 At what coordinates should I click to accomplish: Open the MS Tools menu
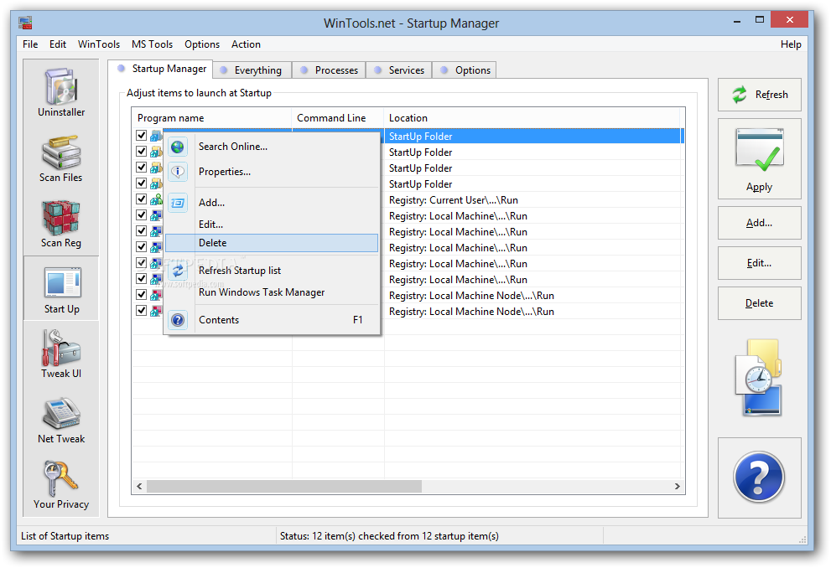152,44
